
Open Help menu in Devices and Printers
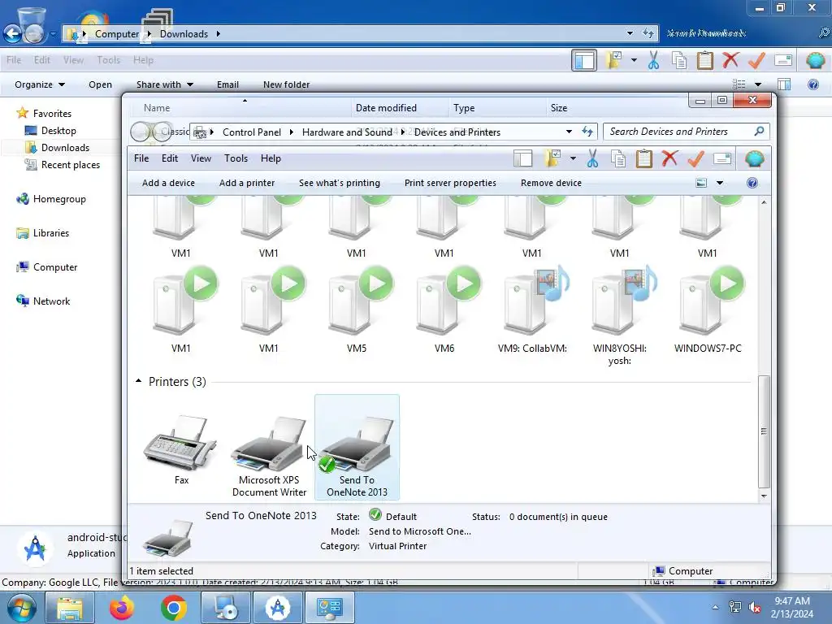(x=271, y=158)
